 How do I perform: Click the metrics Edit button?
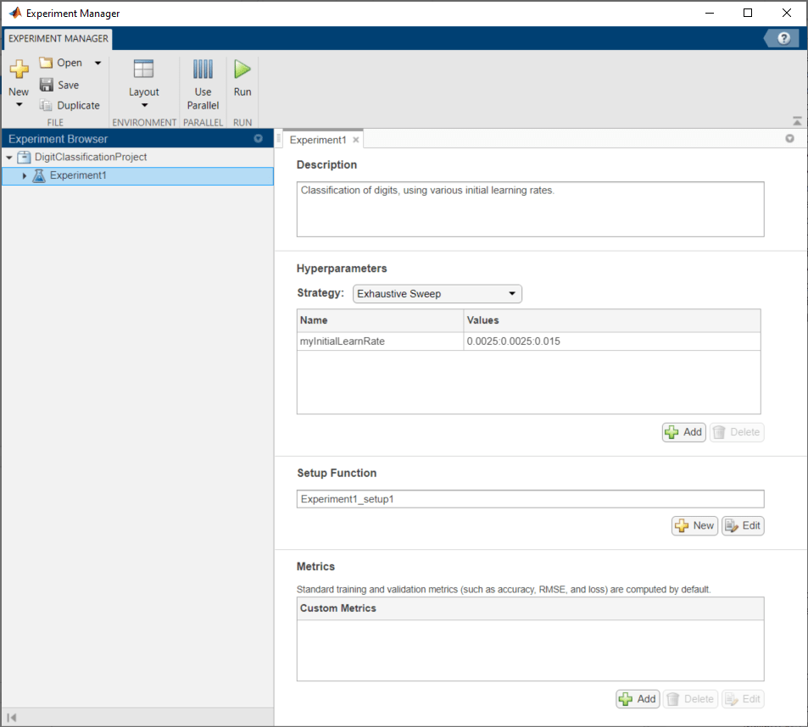(x=743, y=699)
